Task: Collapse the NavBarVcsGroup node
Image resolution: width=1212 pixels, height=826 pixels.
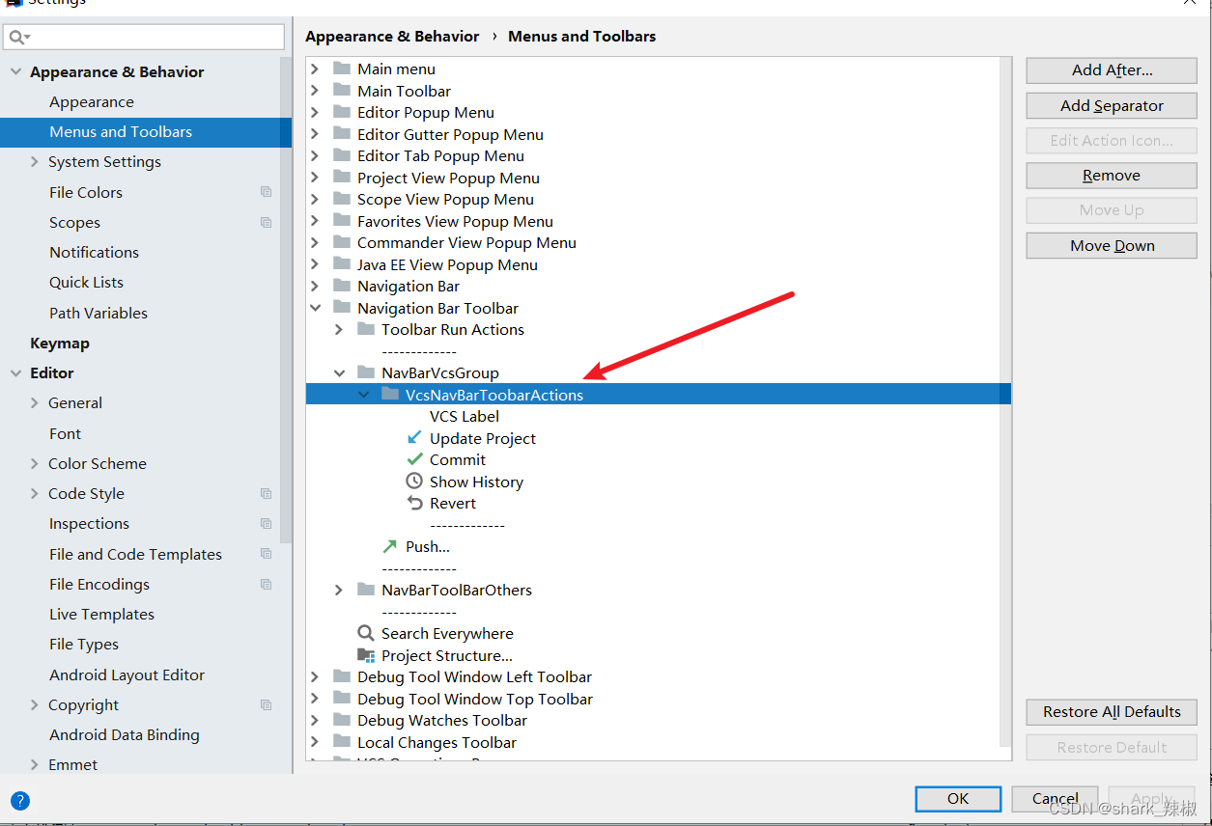Action: point(339,372)
